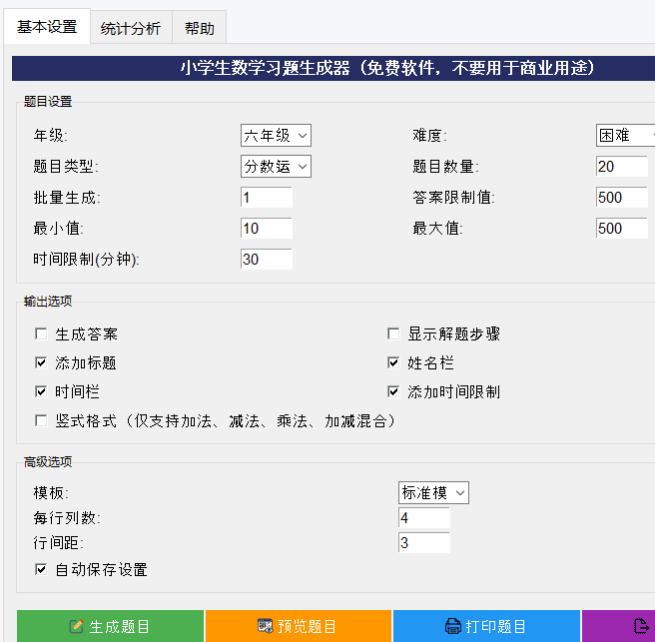
Task: Click the 预览题目 button preview icon
Action: tap(266, 627)
